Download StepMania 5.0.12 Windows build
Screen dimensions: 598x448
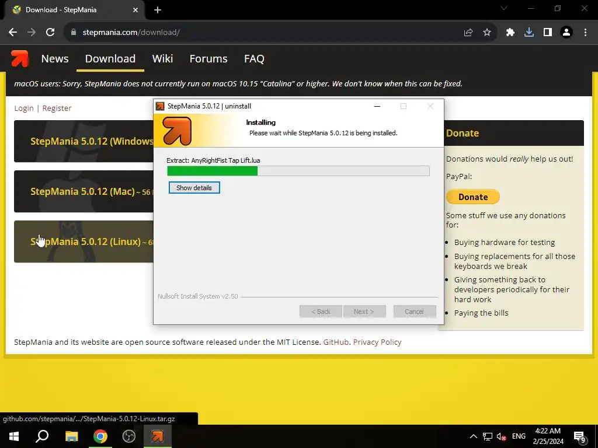point(84,141)
